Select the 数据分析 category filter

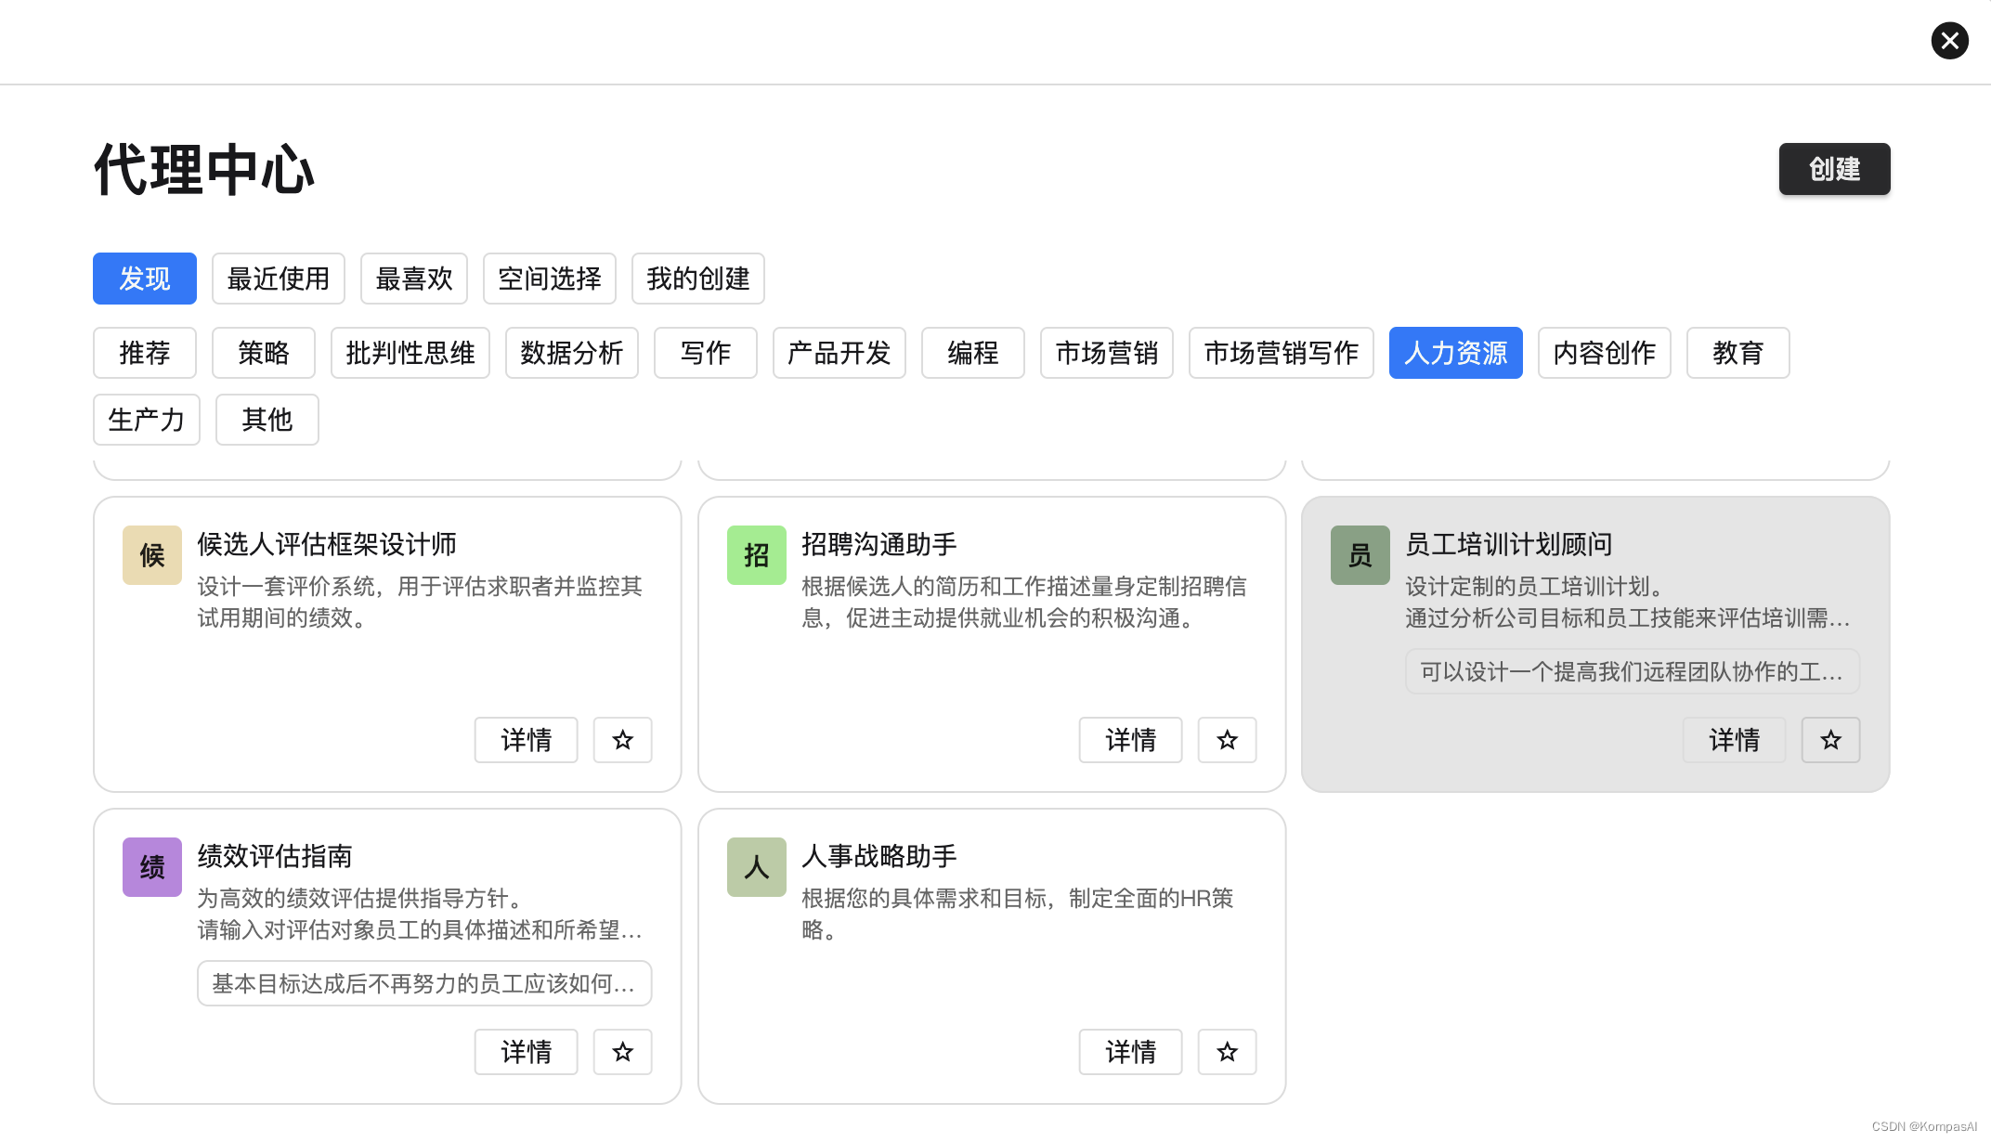tap(571, 353)
